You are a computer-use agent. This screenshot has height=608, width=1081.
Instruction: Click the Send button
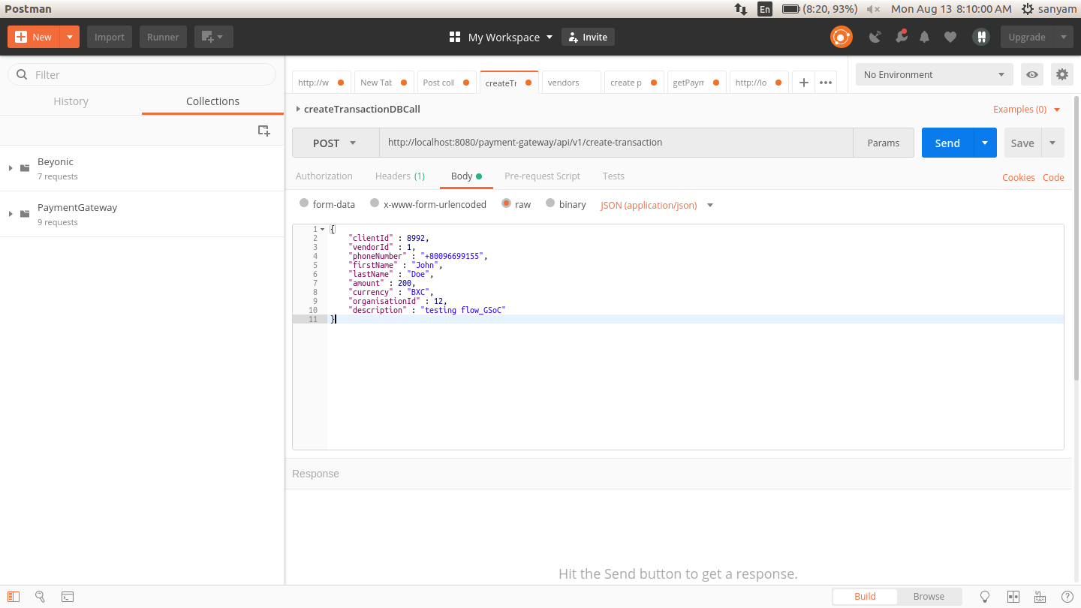click(x=947, y=143)
